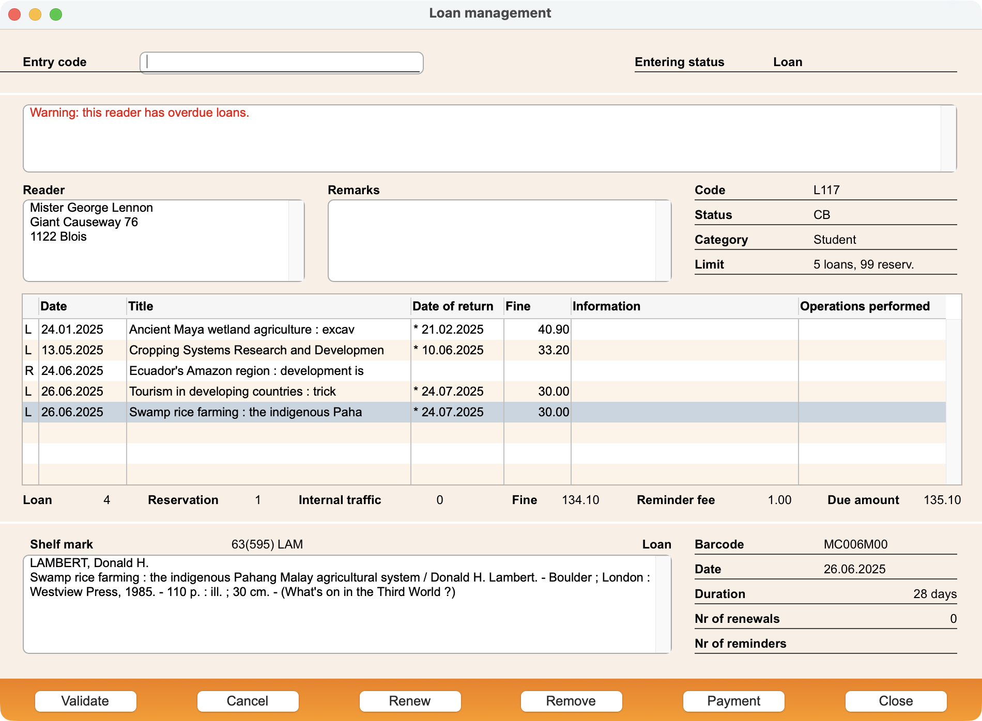Select the Tourism in developing countries row
This screenshot has width=982, height=721.
(484, 391)
